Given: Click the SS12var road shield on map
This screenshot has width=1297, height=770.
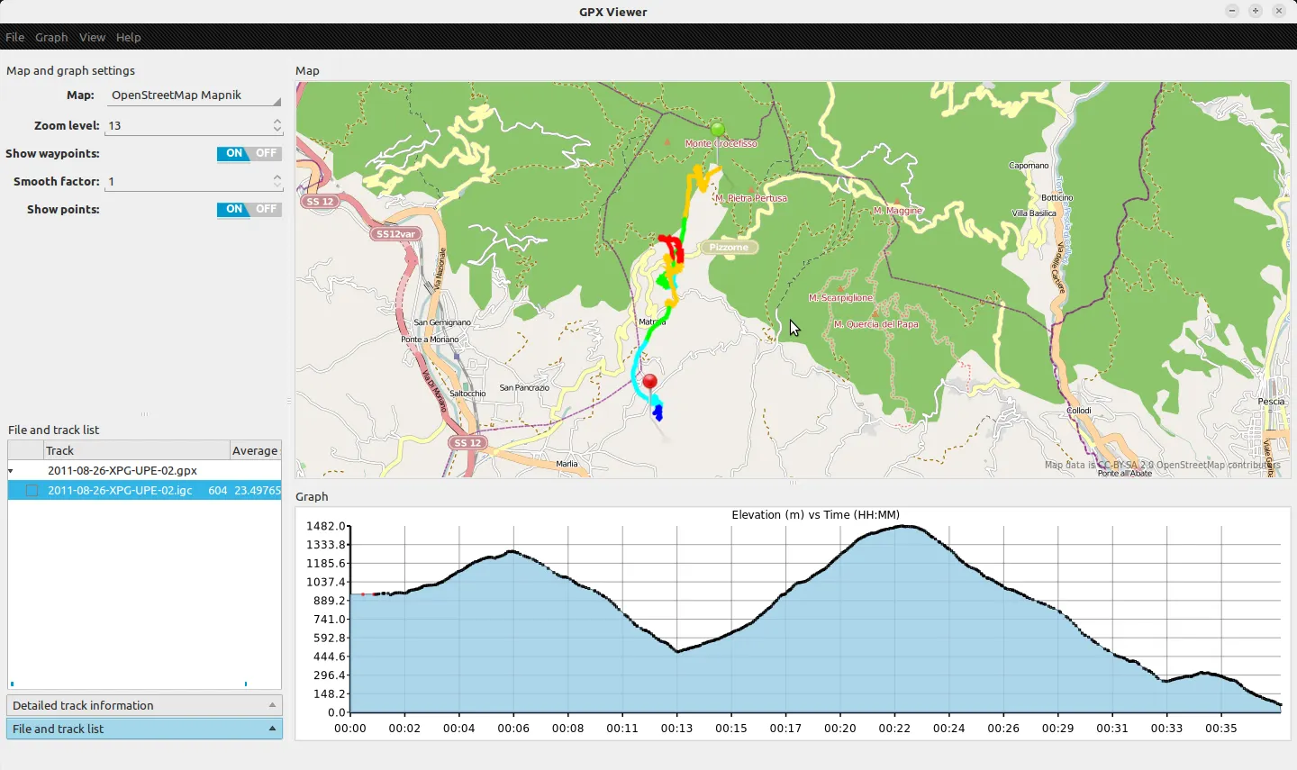Looking at the screenshot, I should click(396, 234).
